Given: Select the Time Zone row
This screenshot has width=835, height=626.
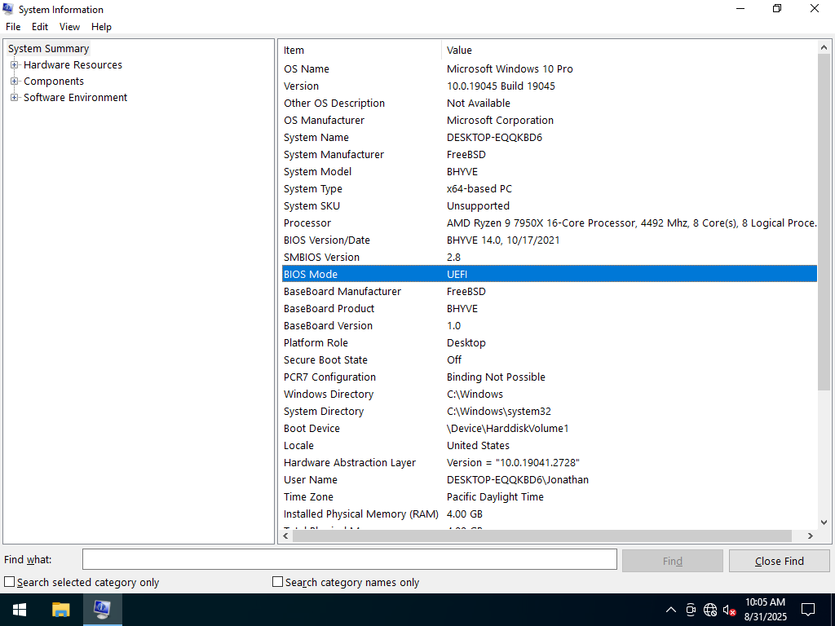Looking at the screenshot, I should click(549, 496).
